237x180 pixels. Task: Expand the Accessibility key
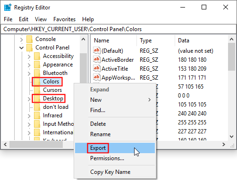click(29, 57)
